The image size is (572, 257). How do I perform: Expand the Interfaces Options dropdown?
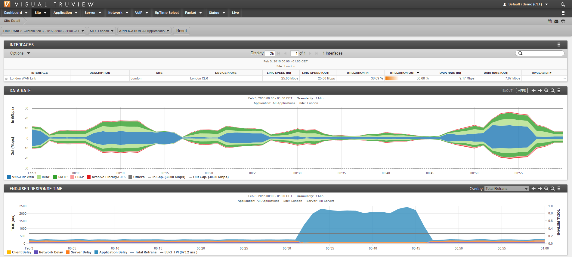click(x=20, y=53)
